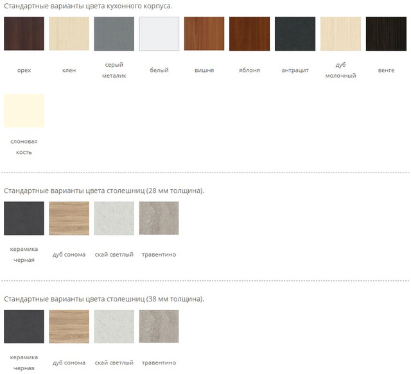Viewport: 411px width, 374px height.
Task: Choose the яблоня cabinet color swatch
Action: 249,33
